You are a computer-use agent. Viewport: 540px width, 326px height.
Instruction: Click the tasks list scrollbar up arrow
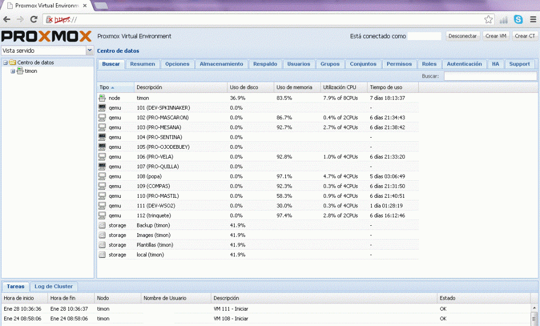[x=534, y=308]
